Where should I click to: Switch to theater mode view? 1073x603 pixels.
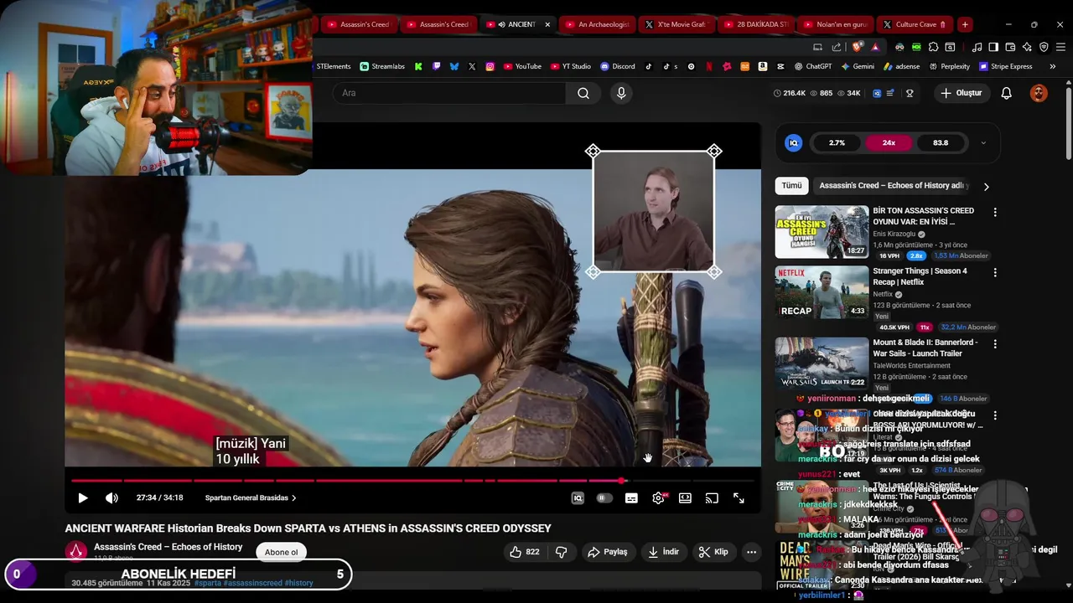(685, 497)
